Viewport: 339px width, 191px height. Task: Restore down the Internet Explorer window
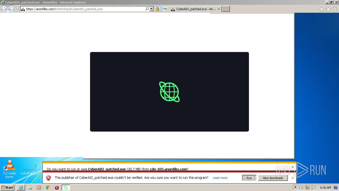[331, 2]
